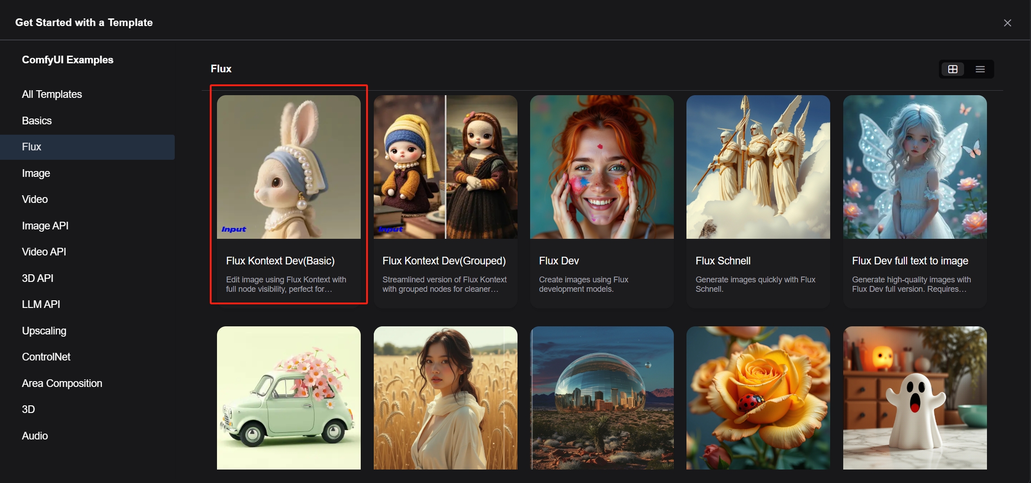The image size is (1031, 483).
Task: Click 'Generate high-quality images with Flux Dev' description
Action: coord(912,284)
